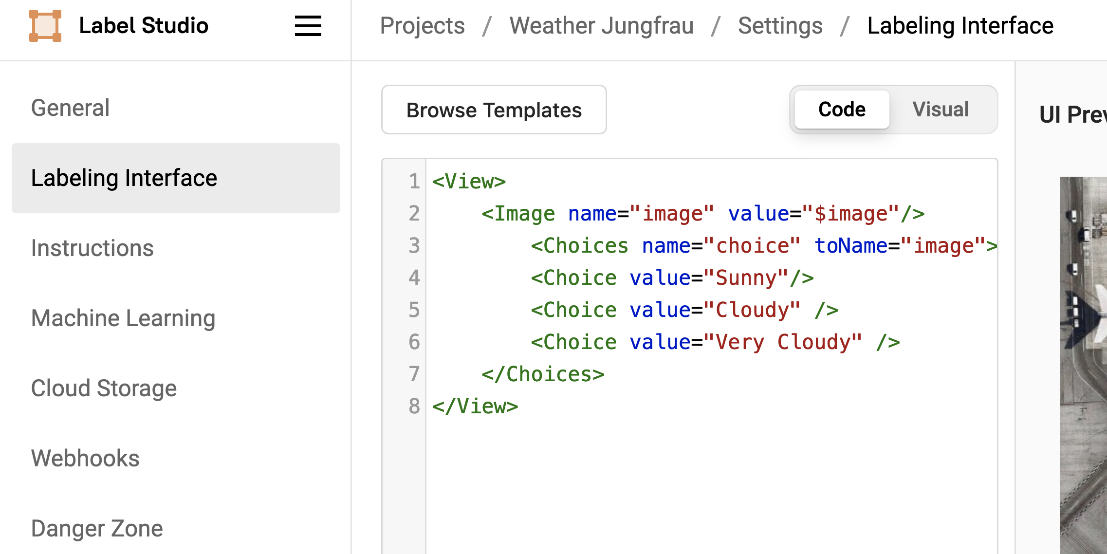Click the Choice value="Cloudy" line
The height and width of the screenshot is (554, 1107).
tap(684, 310)
